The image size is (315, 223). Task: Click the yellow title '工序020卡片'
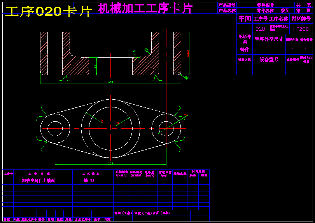(x=49, y=12)
